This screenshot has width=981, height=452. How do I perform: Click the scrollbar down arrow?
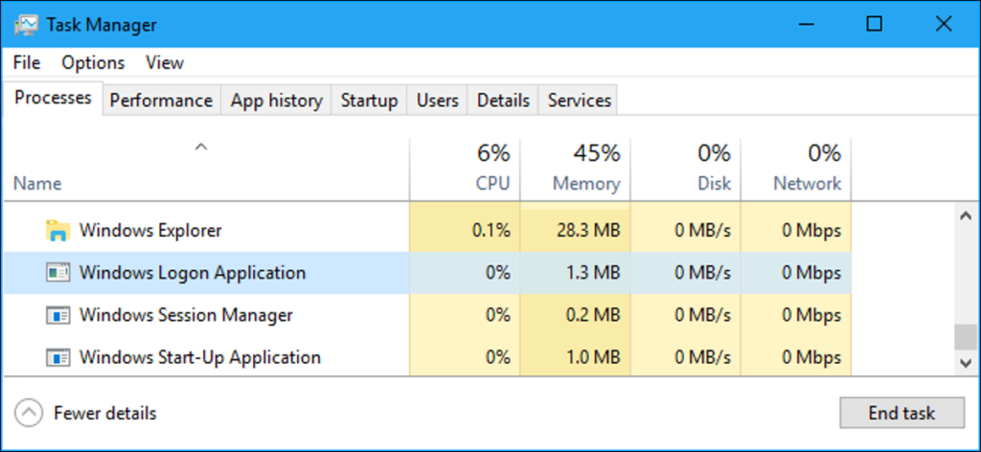pos(966,362)
